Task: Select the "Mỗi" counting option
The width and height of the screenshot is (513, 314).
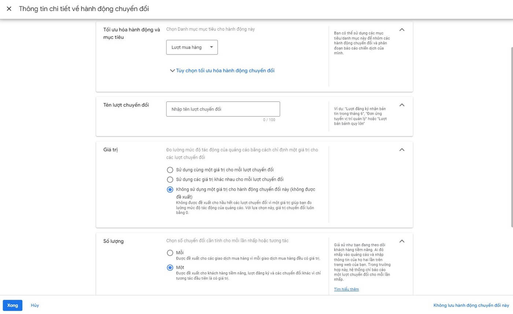Action: (170, 252)
